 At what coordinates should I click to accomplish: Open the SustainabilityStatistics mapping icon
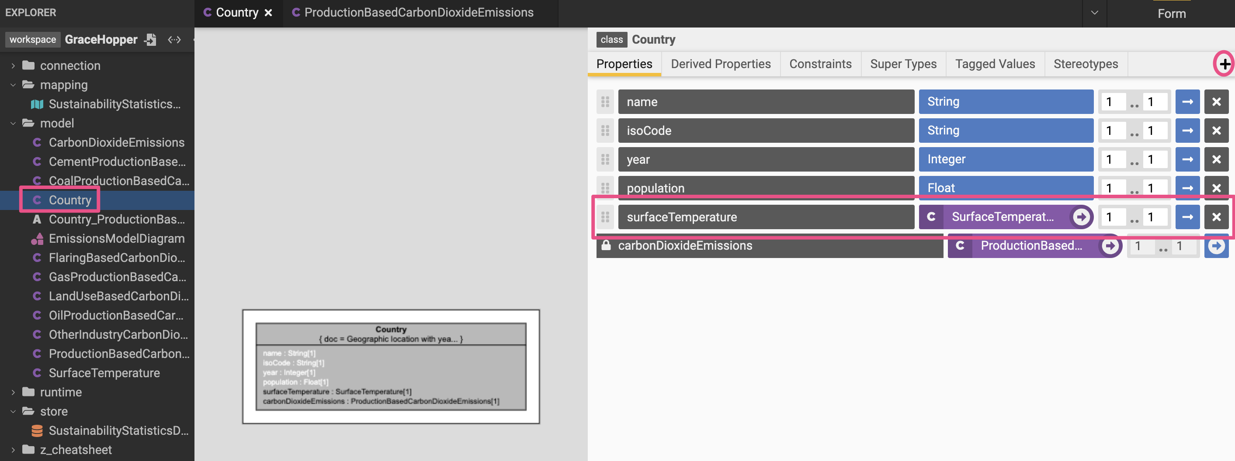[37, 104]
